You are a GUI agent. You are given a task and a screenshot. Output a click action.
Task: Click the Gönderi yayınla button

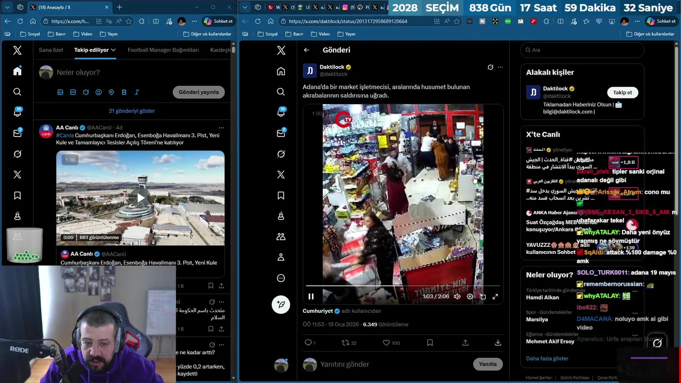click(x=198, y=92)
